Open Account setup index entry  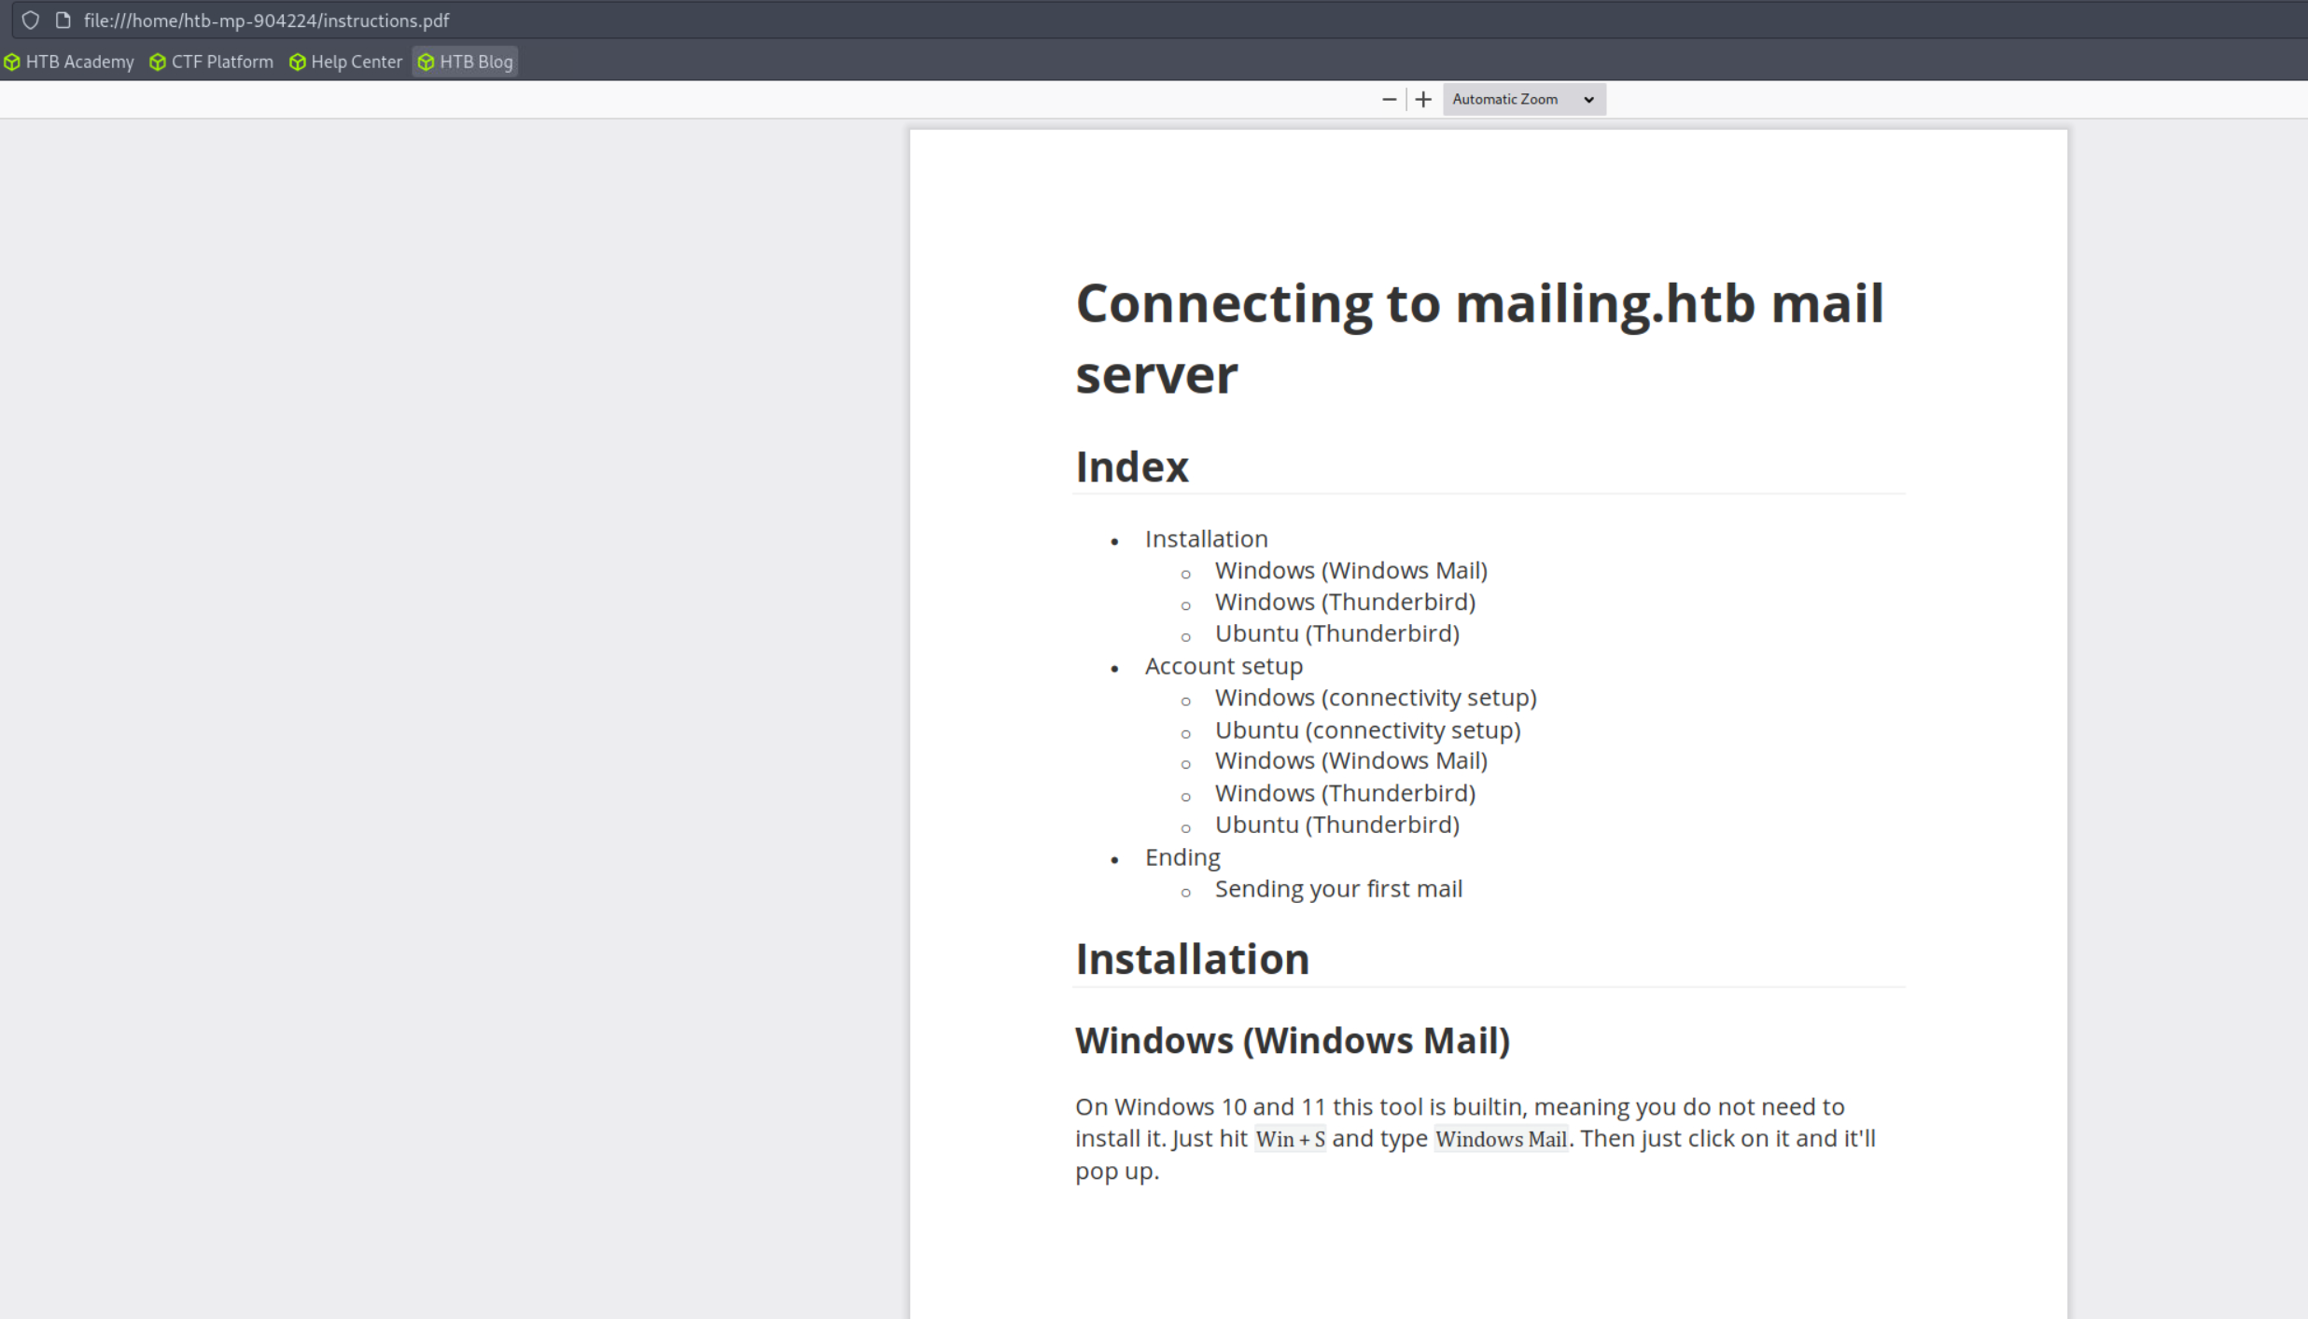point(1223,666)
